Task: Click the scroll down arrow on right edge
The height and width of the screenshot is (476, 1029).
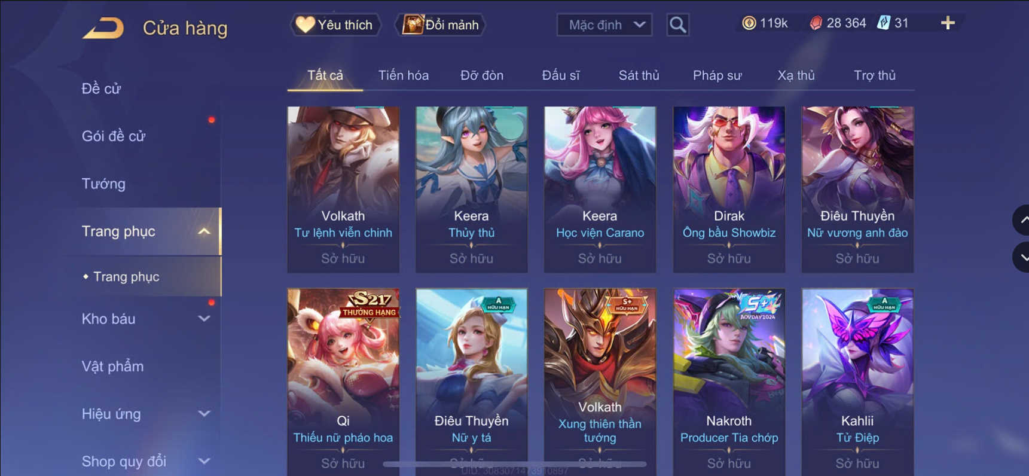Action: click(1021, 257)
